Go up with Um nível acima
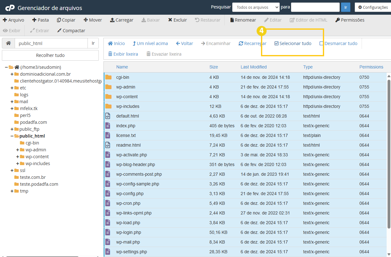Viewport: 391px width, 257px height. point(150,43)
